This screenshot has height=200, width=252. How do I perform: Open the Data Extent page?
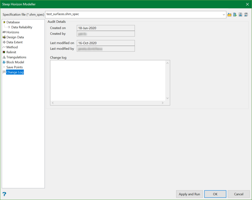[15, 42]
